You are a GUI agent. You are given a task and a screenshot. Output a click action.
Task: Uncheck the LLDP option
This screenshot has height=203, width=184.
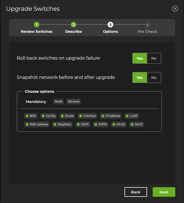(x=132, y=116)
